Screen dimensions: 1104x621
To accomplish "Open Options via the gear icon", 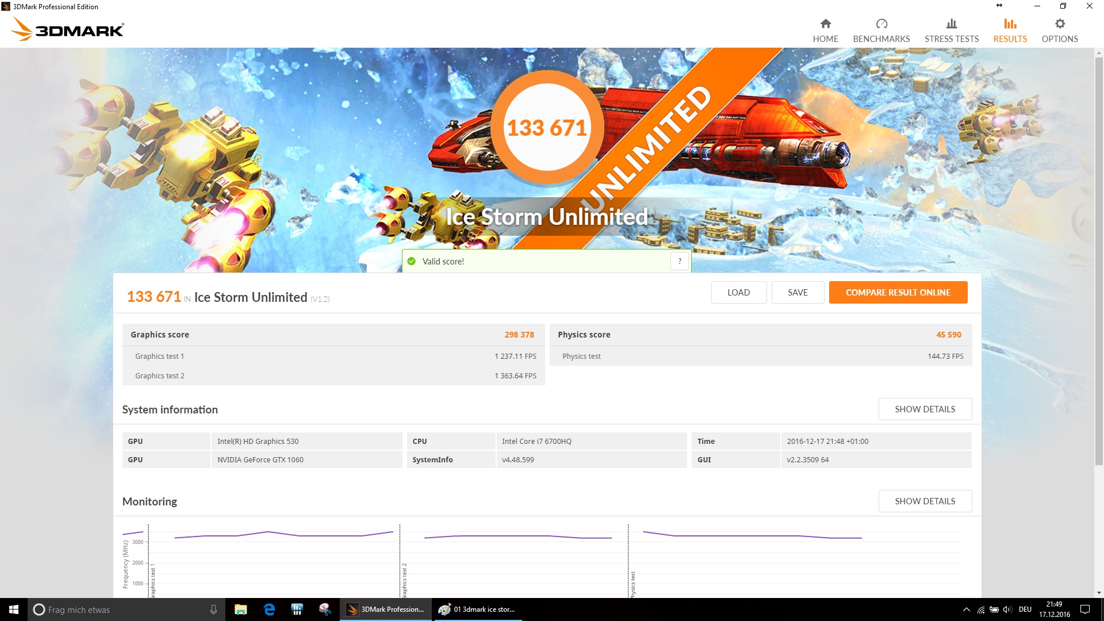I will click(x=1059, y=24).
